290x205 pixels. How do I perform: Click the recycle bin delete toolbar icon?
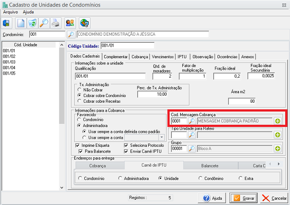(x=33, y=23)
